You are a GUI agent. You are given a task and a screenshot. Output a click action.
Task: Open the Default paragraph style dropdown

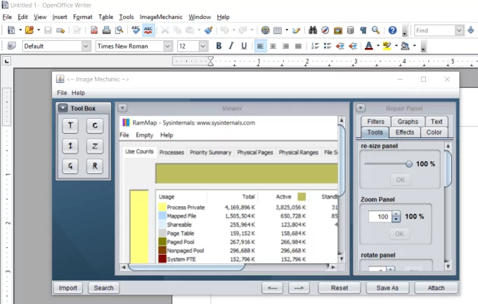(86, 46)
